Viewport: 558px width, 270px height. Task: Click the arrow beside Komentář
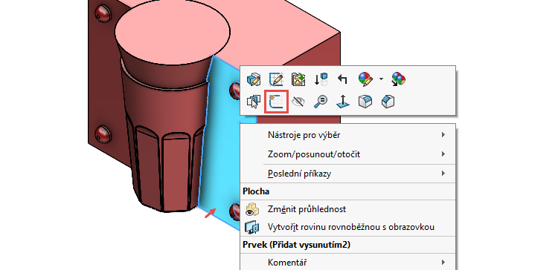(443, 262)
